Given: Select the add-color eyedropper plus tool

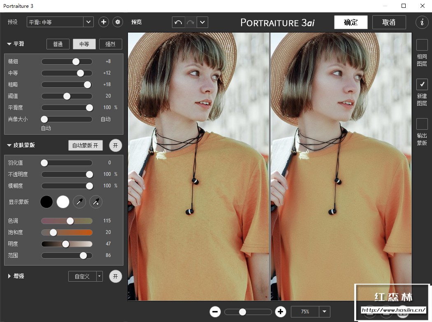Looking at the screenshot, I should (x=96, y=202).
